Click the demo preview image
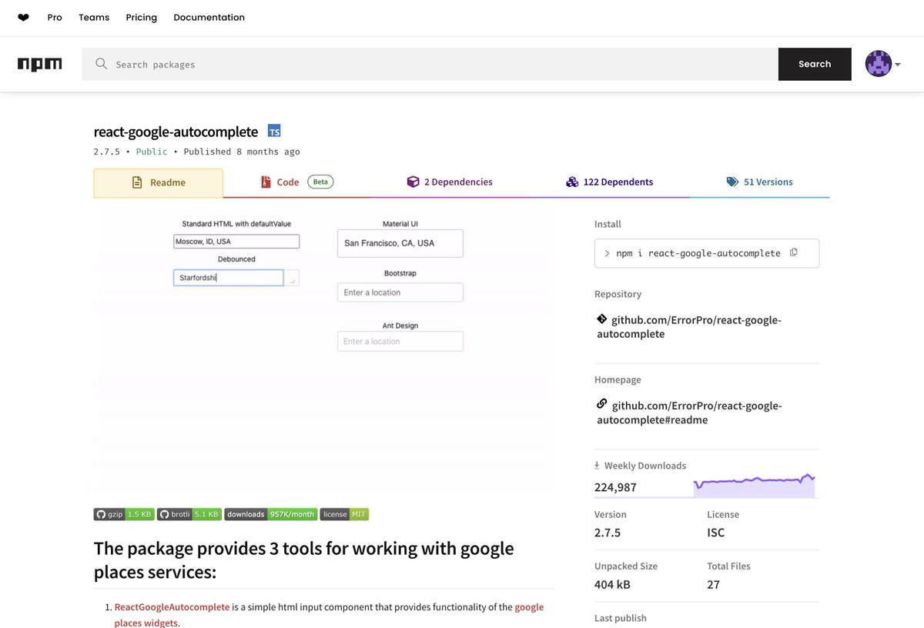Screen dimensions: 924x628 tap(324, 352)
